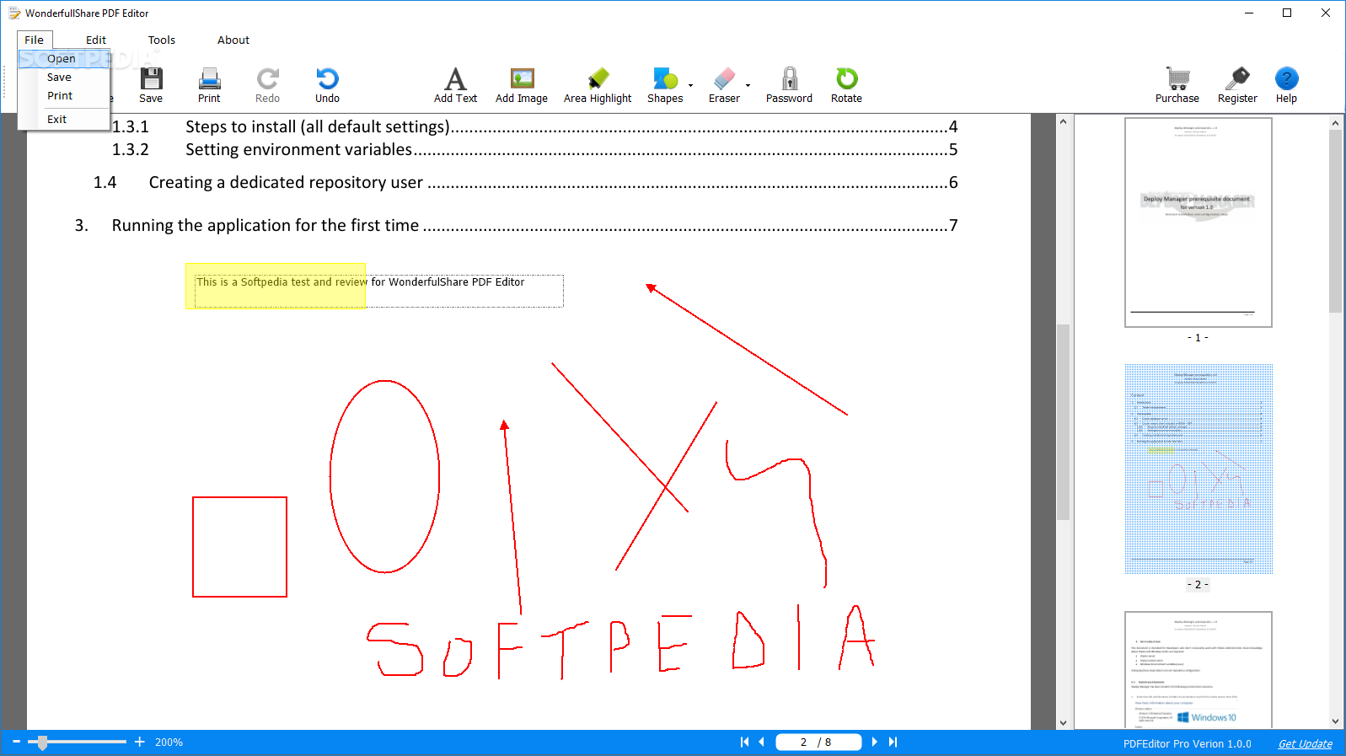Click the red square shape
Image resolution: width=1346 pixels, height=756 pixels.
pyautogui.click(x=239, y=547)
